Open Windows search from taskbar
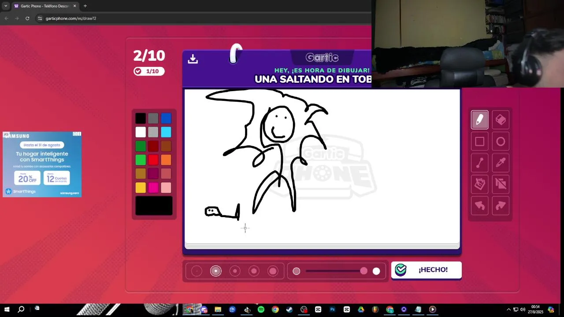 point(21,310)
